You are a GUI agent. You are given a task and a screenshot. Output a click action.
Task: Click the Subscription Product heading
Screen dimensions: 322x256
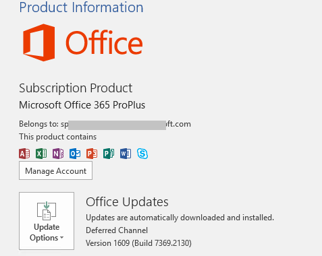pyautogui.click(x=76, y=88)
